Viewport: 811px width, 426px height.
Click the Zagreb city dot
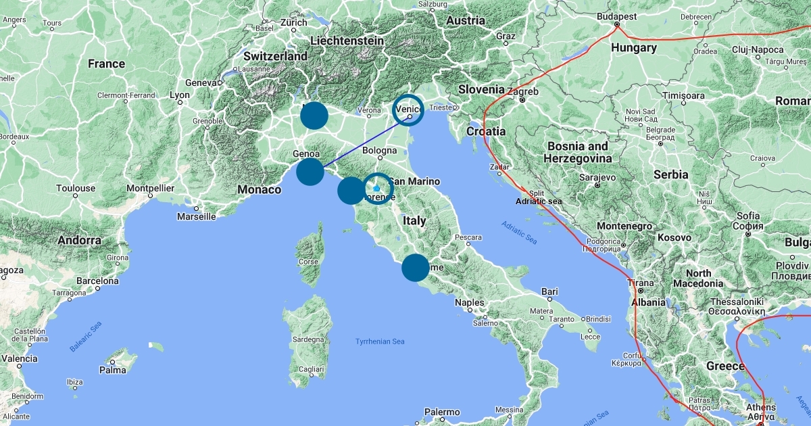point(522,100)
